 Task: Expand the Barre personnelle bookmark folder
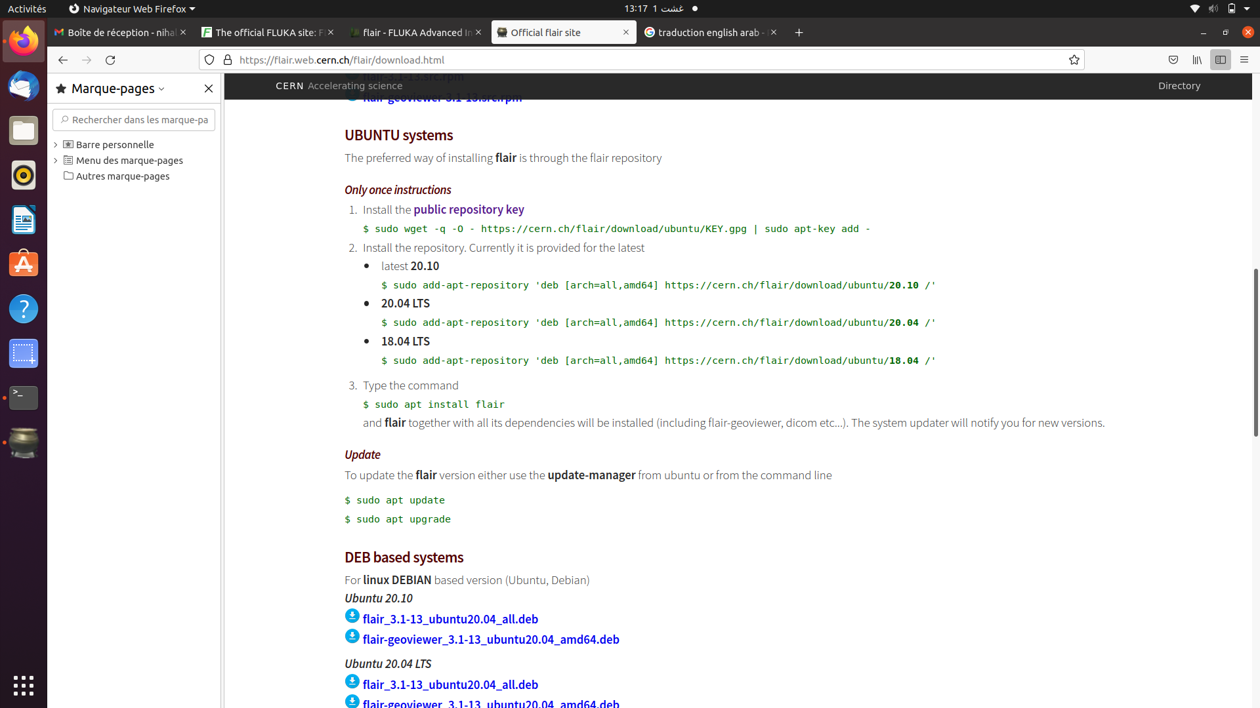56,144
